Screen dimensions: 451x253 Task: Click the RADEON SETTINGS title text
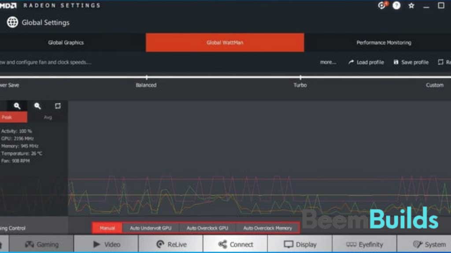[62, 5]
